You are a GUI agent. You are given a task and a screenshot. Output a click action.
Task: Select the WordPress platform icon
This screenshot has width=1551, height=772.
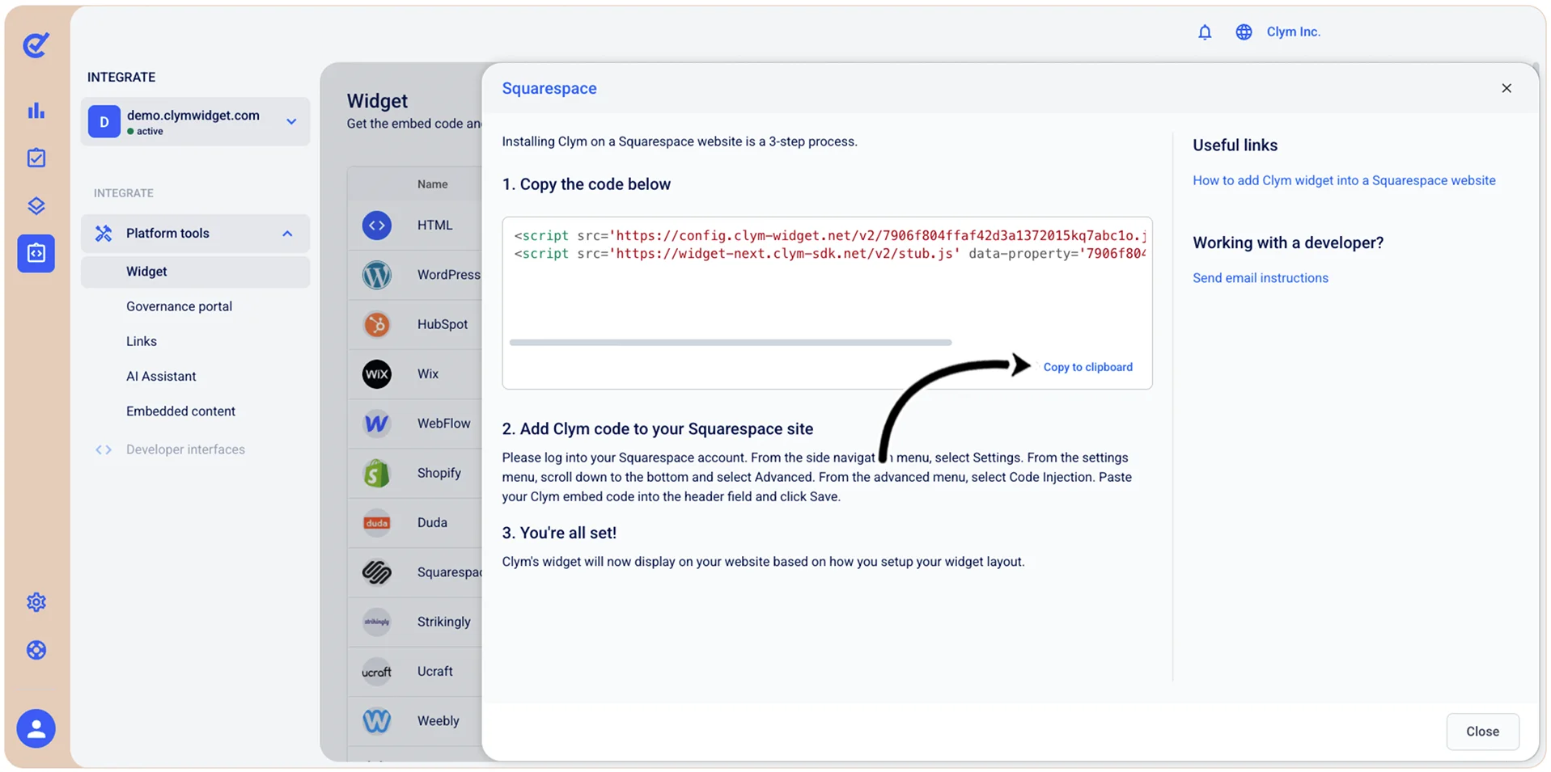377,275
